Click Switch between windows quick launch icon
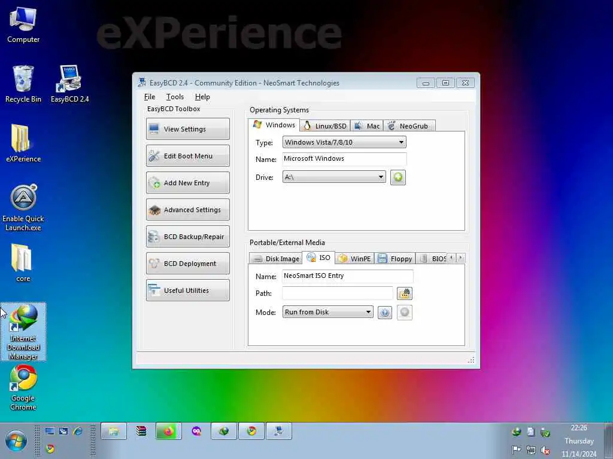The image size is (613, 459). coord(63,432)
